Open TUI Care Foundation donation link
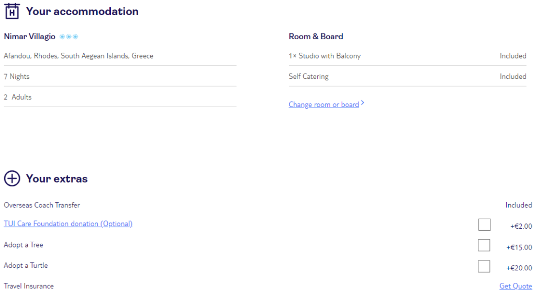Image resolution: width=536 pixels, height=296 pixels. point(68,224)
